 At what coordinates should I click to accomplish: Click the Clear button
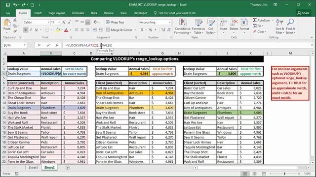coord(260,31)
